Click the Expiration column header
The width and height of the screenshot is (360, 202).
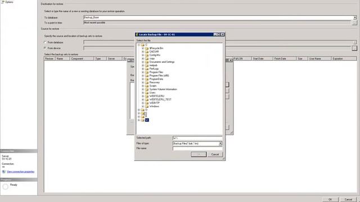[344, 59]
